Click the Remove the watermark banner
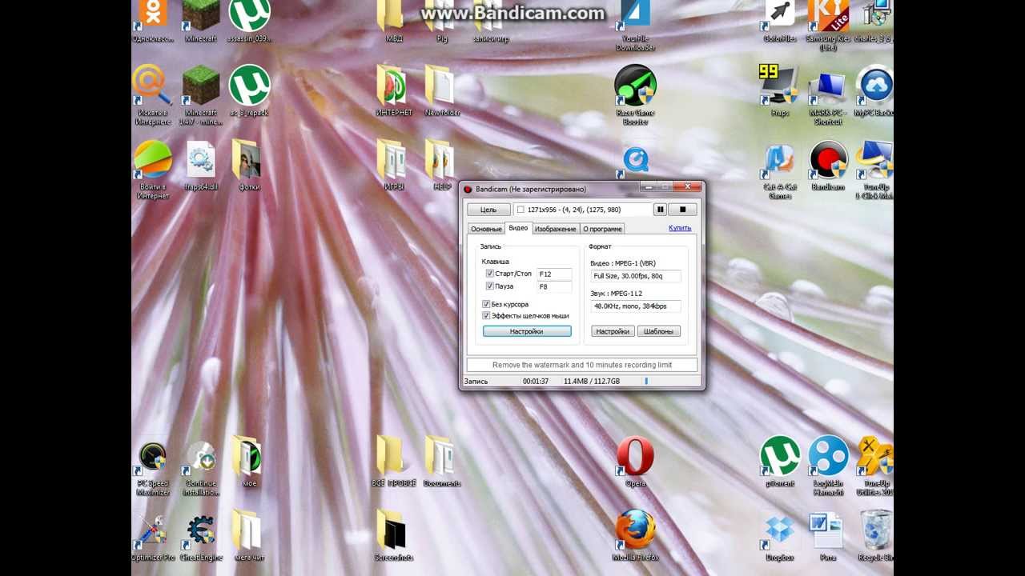 point(582,365)
